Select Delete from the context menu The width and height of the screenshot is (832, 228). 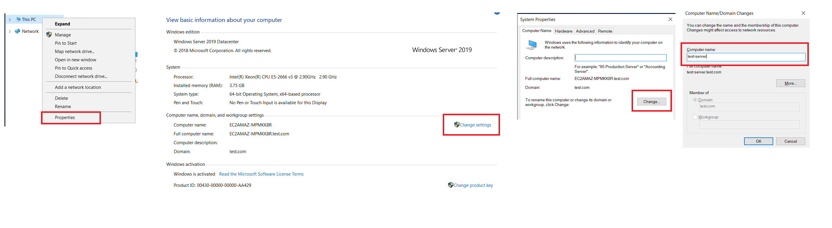click(x=88, y=98)
